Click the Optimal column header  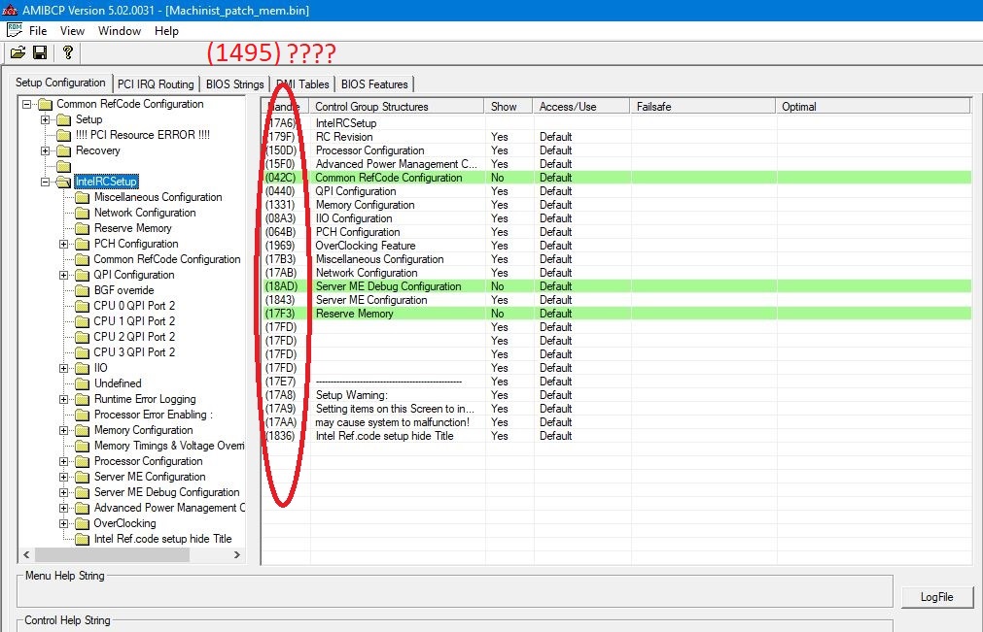873,107
